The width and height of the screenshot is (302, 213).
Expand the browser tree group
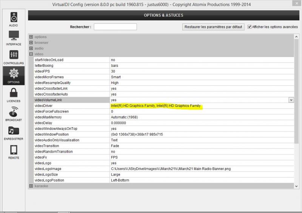point(31,43)
